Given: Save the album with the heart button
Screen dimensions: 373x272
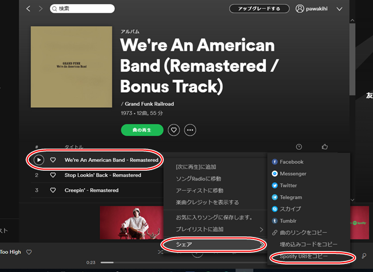Looking at the screenshot, I should pyautogui.click(x=174, y=130).
